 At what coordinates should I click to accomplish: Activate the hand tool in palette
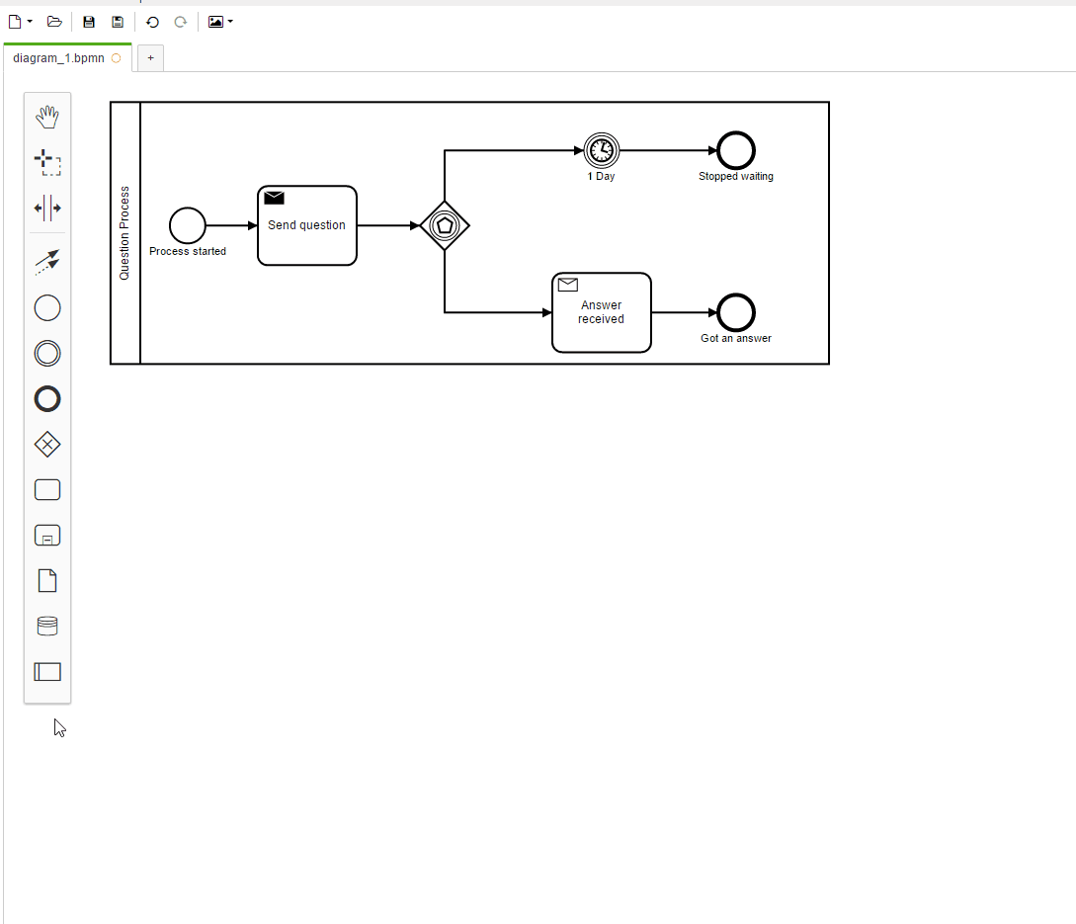point(47,118)
